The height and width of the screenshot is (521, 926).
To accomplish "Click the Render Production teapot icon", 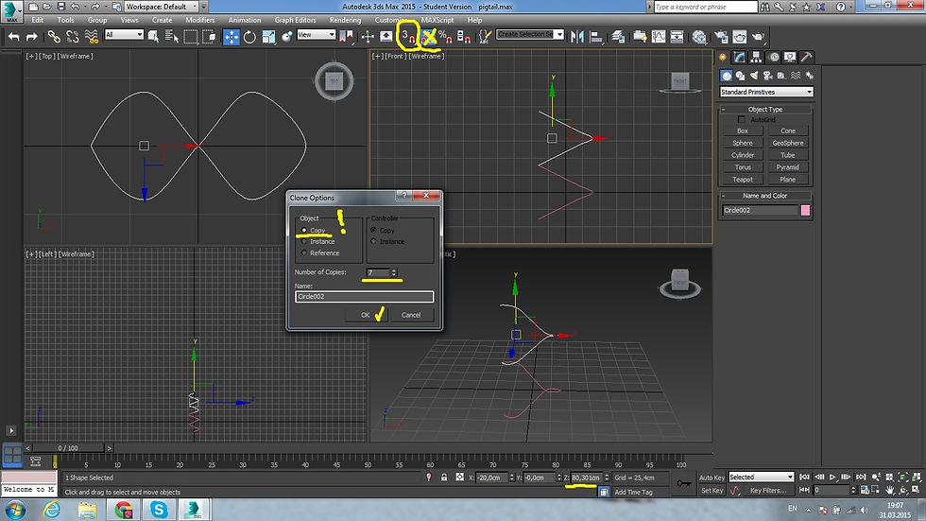I will pyautogui.click(x=758, y=37).
